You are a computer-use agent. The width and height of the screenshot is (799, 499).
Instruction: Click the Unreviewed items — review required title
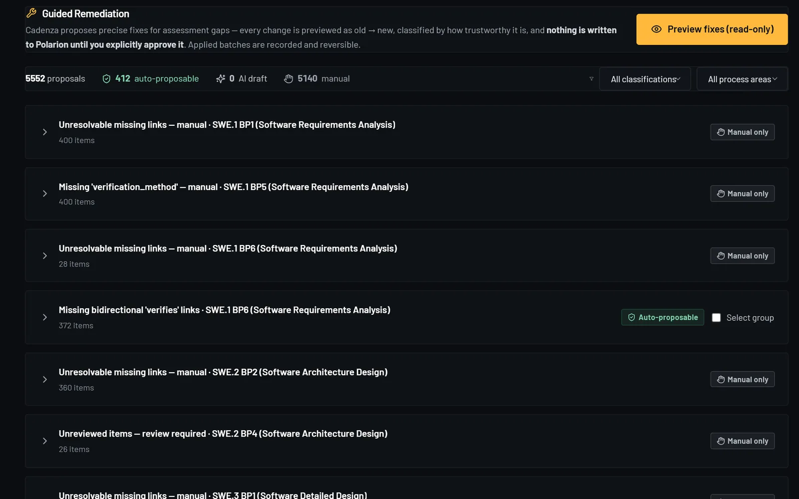(223, 434)
